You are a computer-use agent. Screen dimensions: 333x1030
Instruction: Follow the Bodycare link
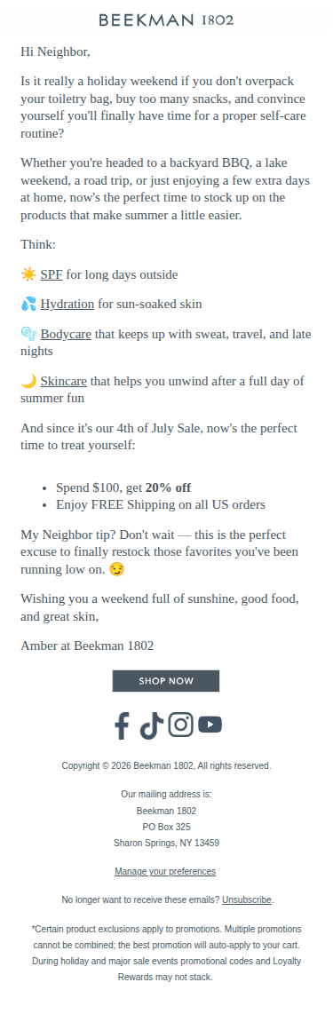(66, 335)
